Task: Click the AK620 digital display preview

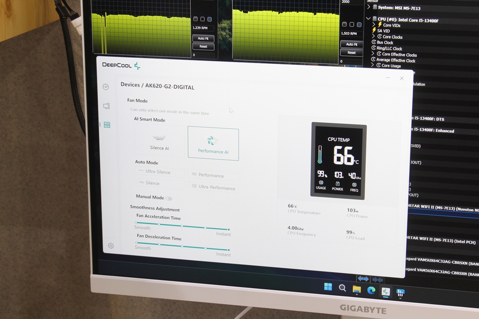Action: coord(338,161)
